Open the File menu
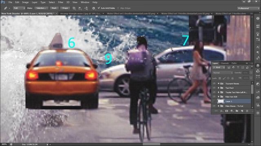 coord(10,2)
